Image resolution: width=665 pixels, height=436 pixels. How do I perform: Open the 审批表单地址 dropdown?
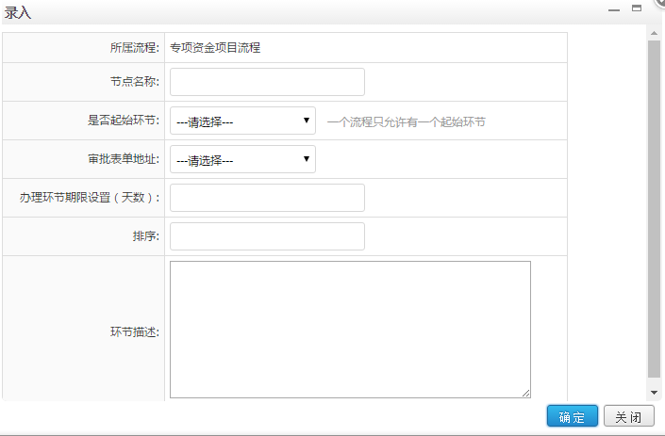coord(242,159)
